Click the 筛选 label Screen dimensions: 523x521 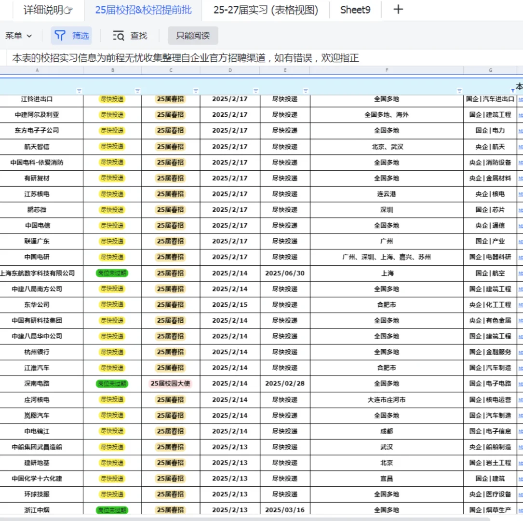point(80,36)
